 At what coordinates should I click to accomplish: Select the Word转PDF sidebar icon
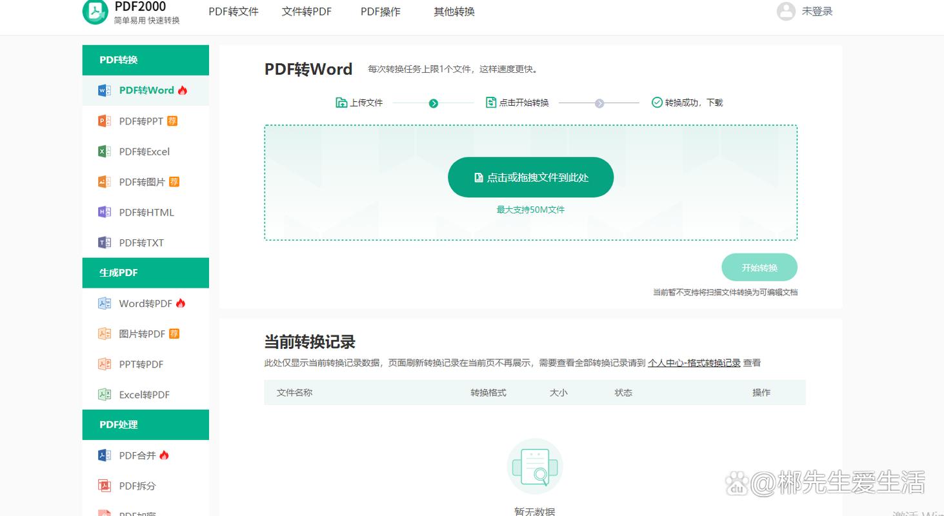pos(104,303)
